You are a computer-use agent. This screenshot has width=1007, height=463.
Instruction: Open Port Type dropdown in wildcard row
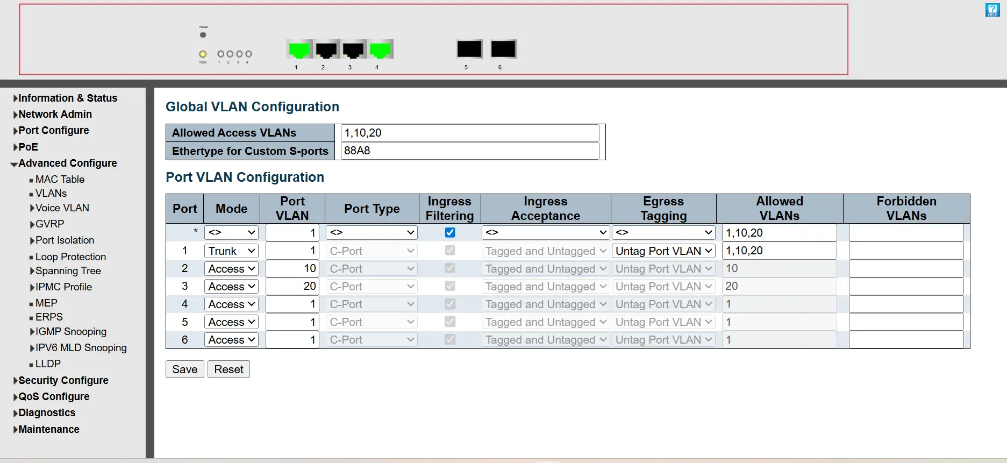click(372, 232)
